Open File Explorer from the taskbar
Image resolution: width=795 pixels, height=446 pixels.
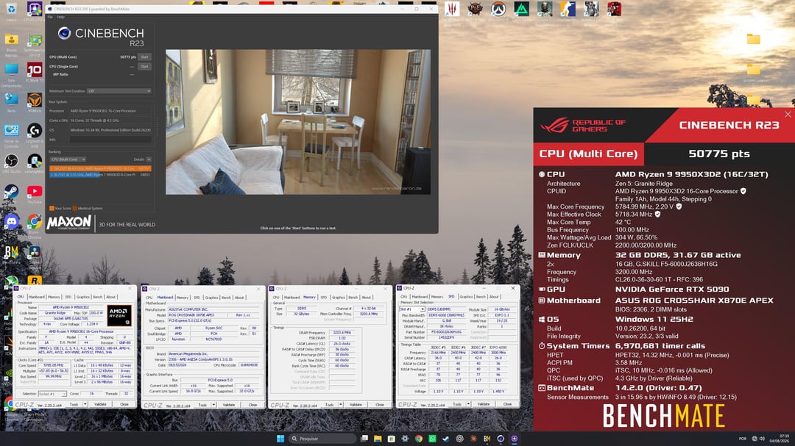tap(378, 439)
